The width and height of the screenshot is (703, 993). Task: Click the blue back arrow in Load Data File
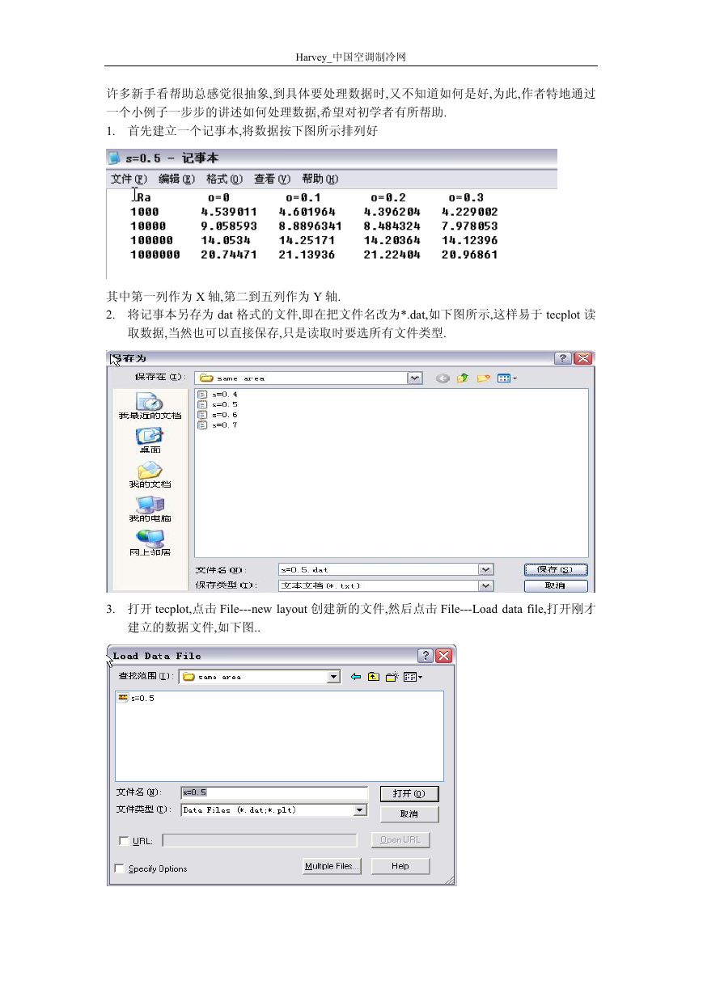(x=356, y=677)
